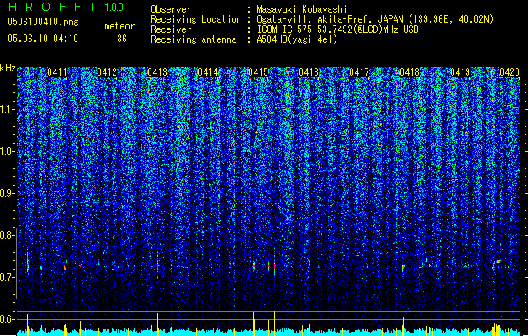This screenshot has height=336, width=529.
Task: Click the Ogata-vill. Akita-Pref. JAPAN location text
Action: pyautogui.click(x=375, y=19)
